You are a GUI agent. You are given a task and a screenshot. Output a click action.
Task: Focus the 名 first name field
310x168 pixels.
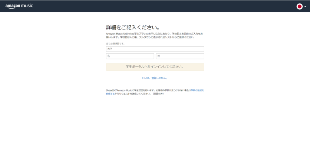pyautogui.click(x=130, y=56)
